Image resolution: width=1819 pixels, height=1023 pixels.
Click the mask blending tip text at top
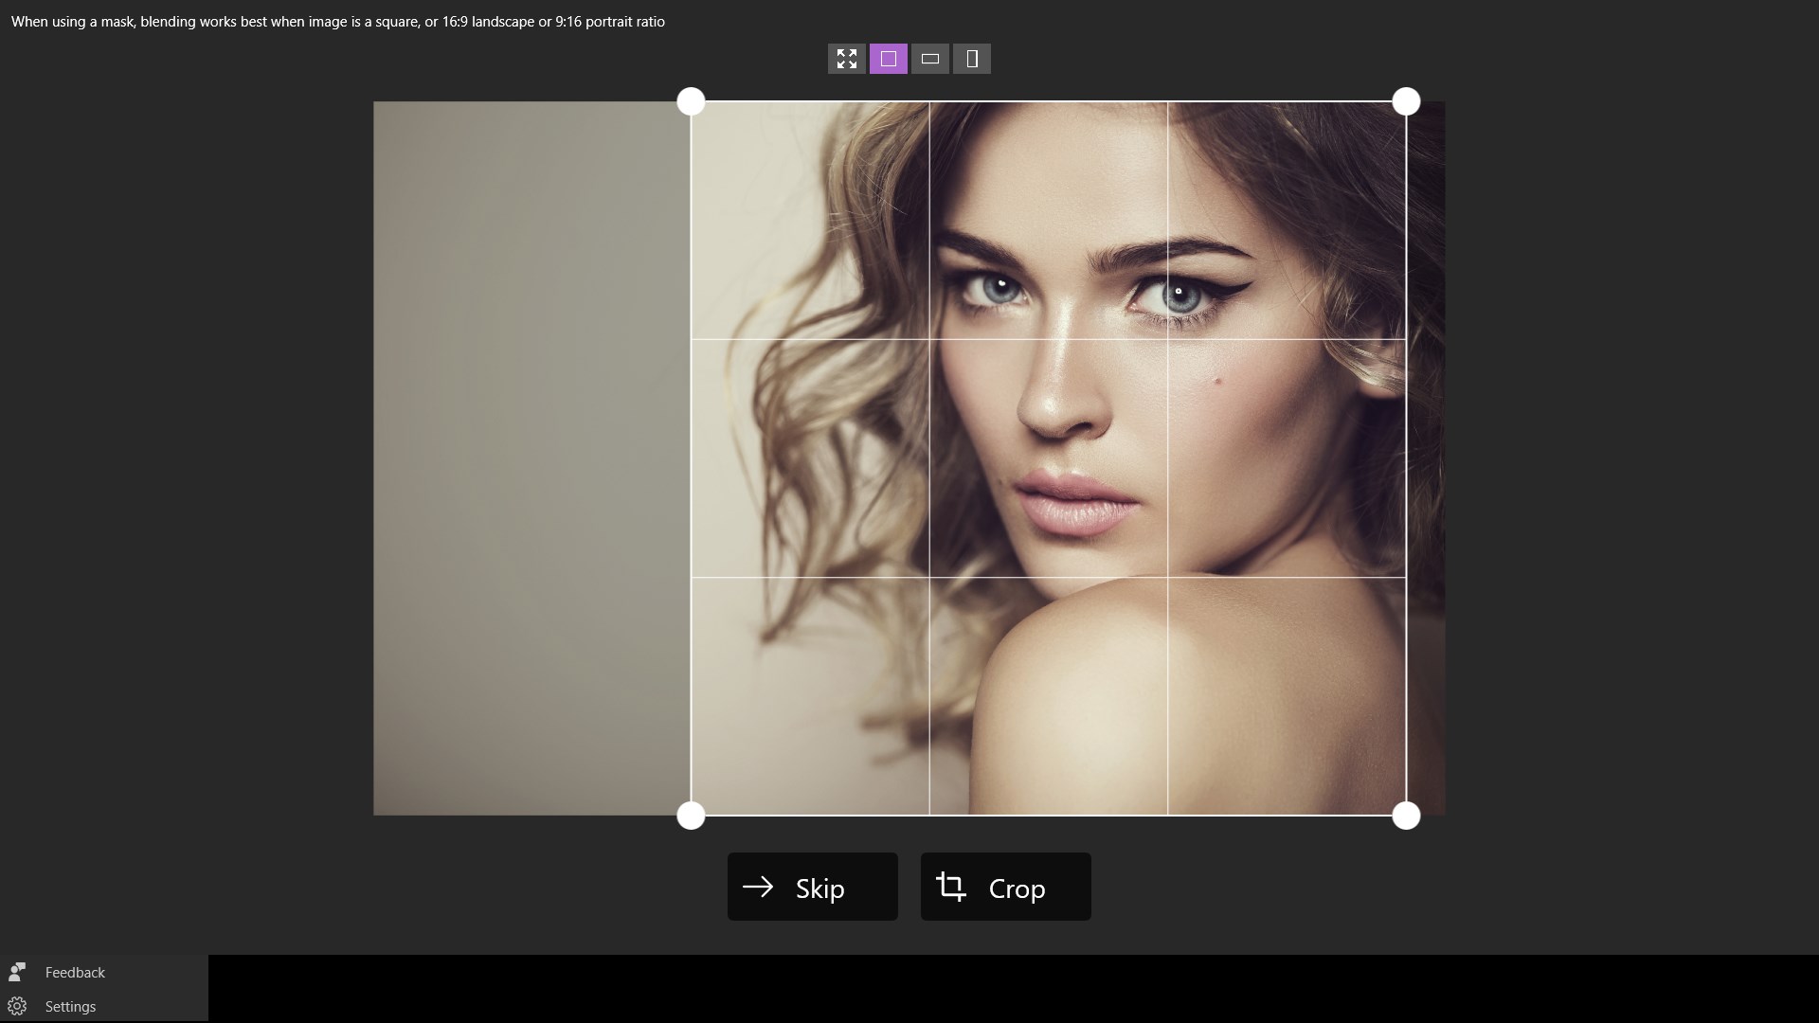(x=337, y=21)
